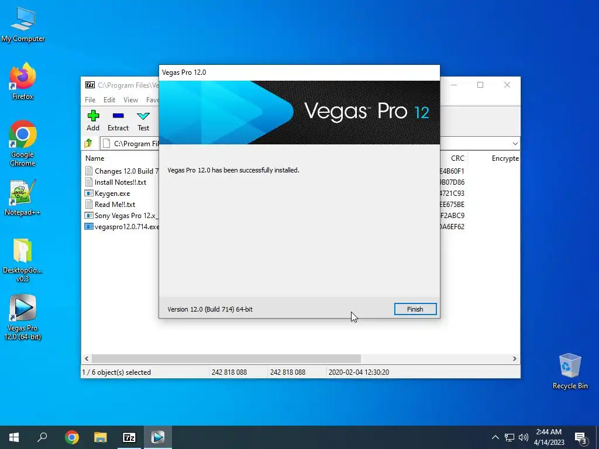
Task: Click Test tool in 7-Zip toolbar
Action: [143, 120]
